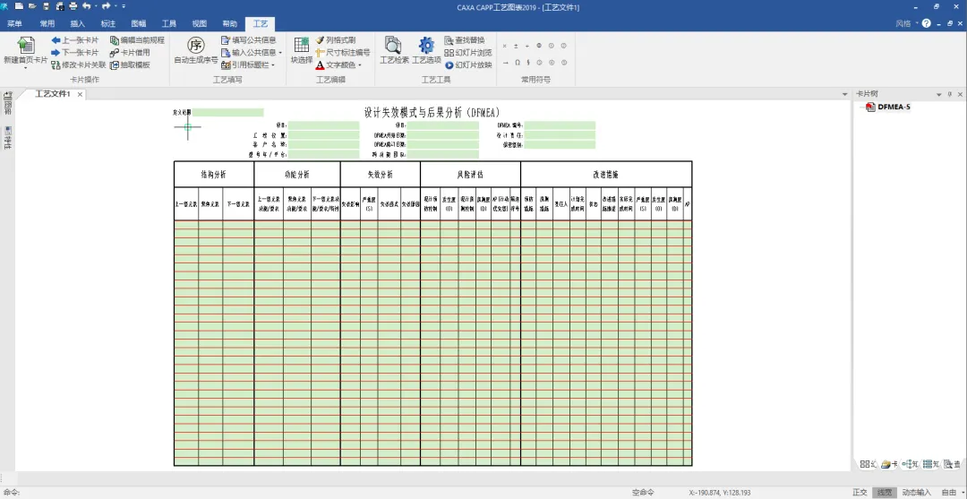Switch to the 插入 ribbon tab

(78, 23)
